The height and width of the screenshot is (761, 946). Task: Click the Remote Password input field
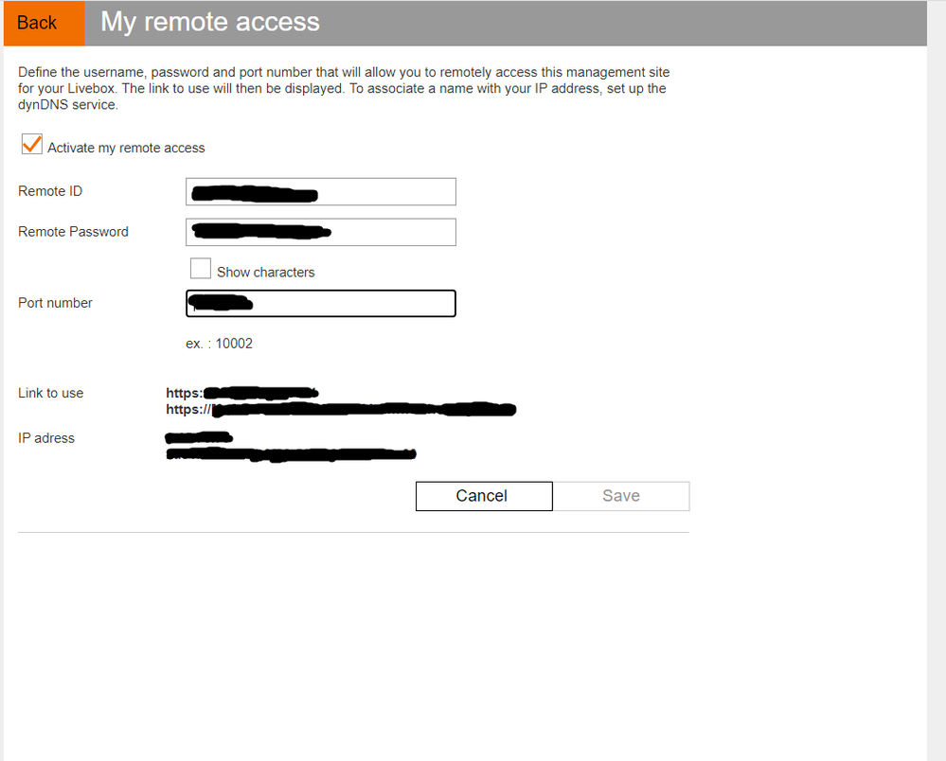click(320, 232)
